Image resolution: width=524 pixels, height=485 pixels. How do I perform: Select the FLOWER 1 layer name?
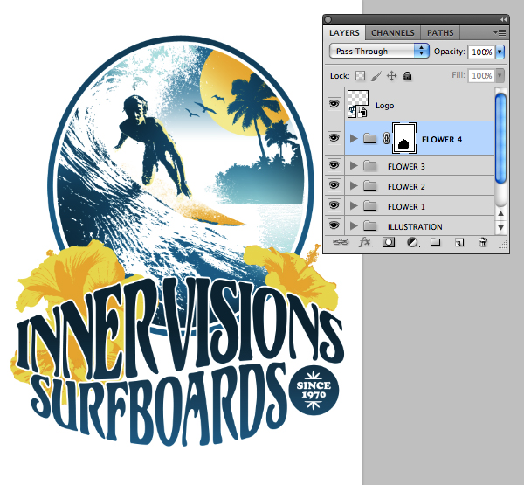pos(406,206)
